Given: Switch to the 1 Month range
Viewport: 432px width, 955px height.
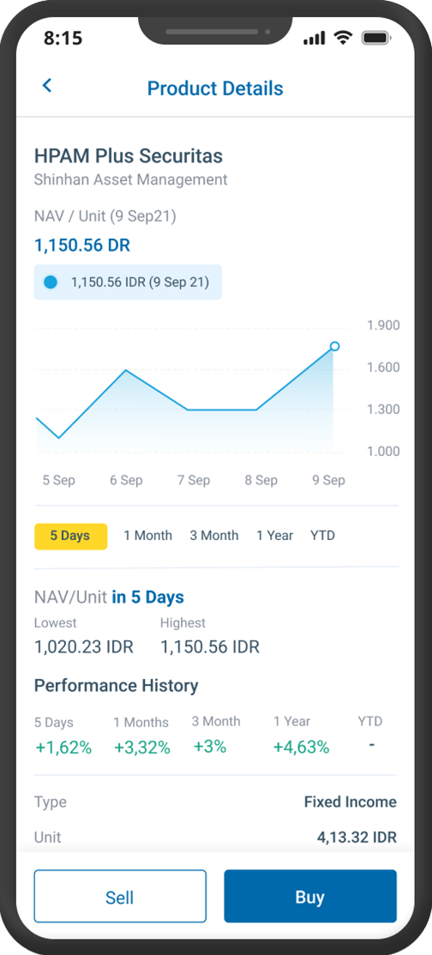Looking at the screenshot, I should tap(148, 536).
